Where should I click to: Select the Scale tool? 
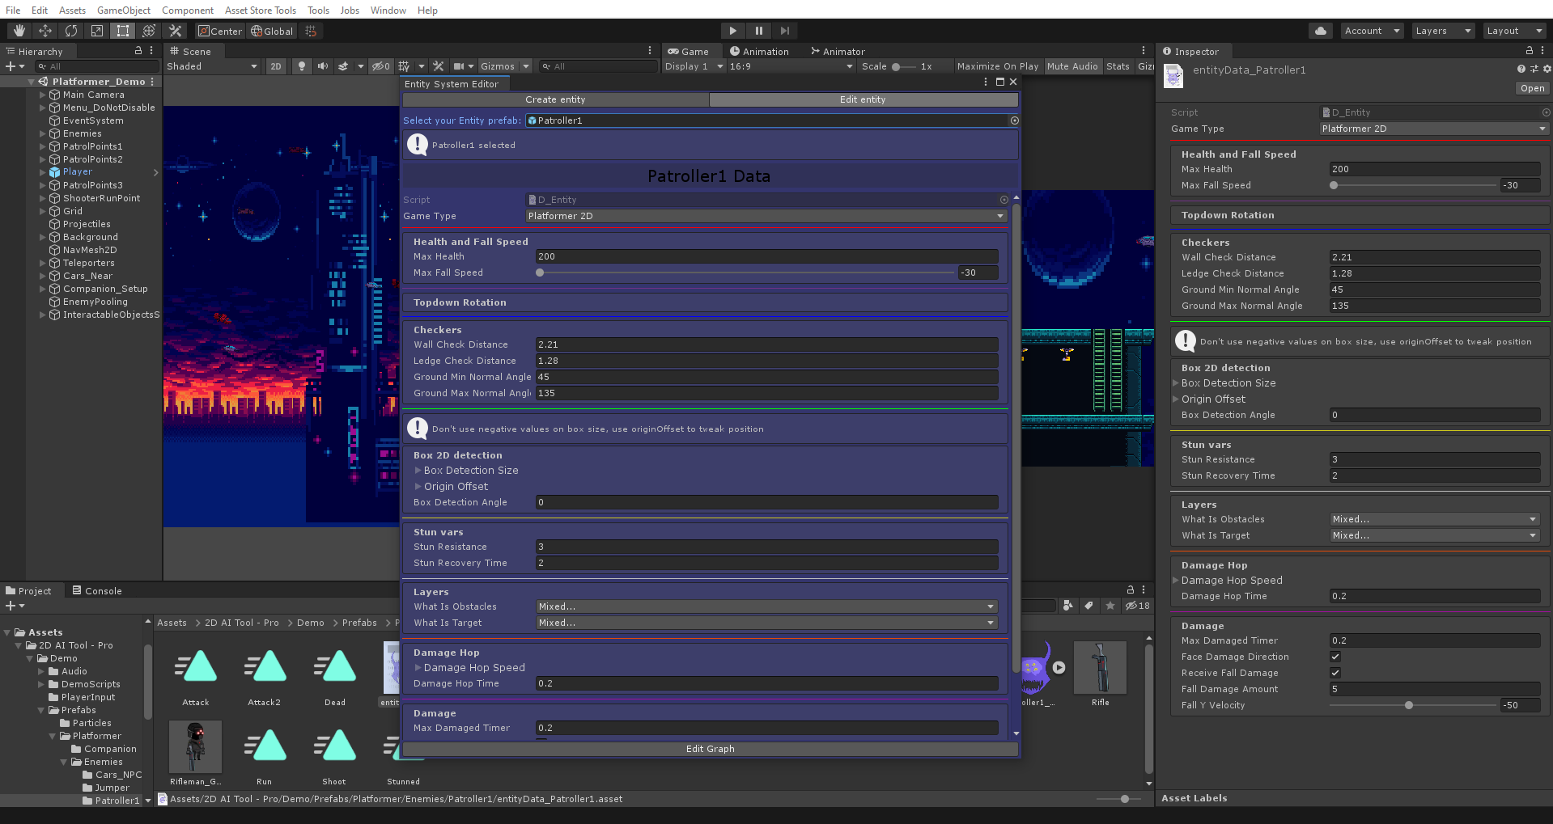(97, 31)
